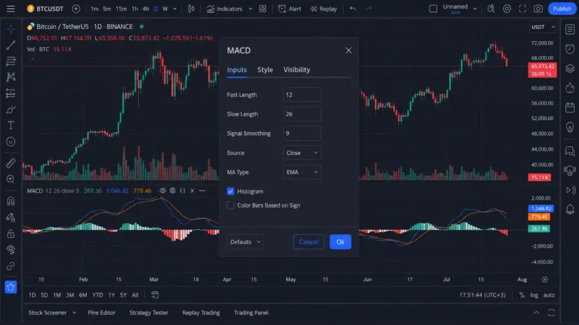This screenshot has width=579, height=325.
Task: Open the MA Type dropdown
Action: [302, 172]
